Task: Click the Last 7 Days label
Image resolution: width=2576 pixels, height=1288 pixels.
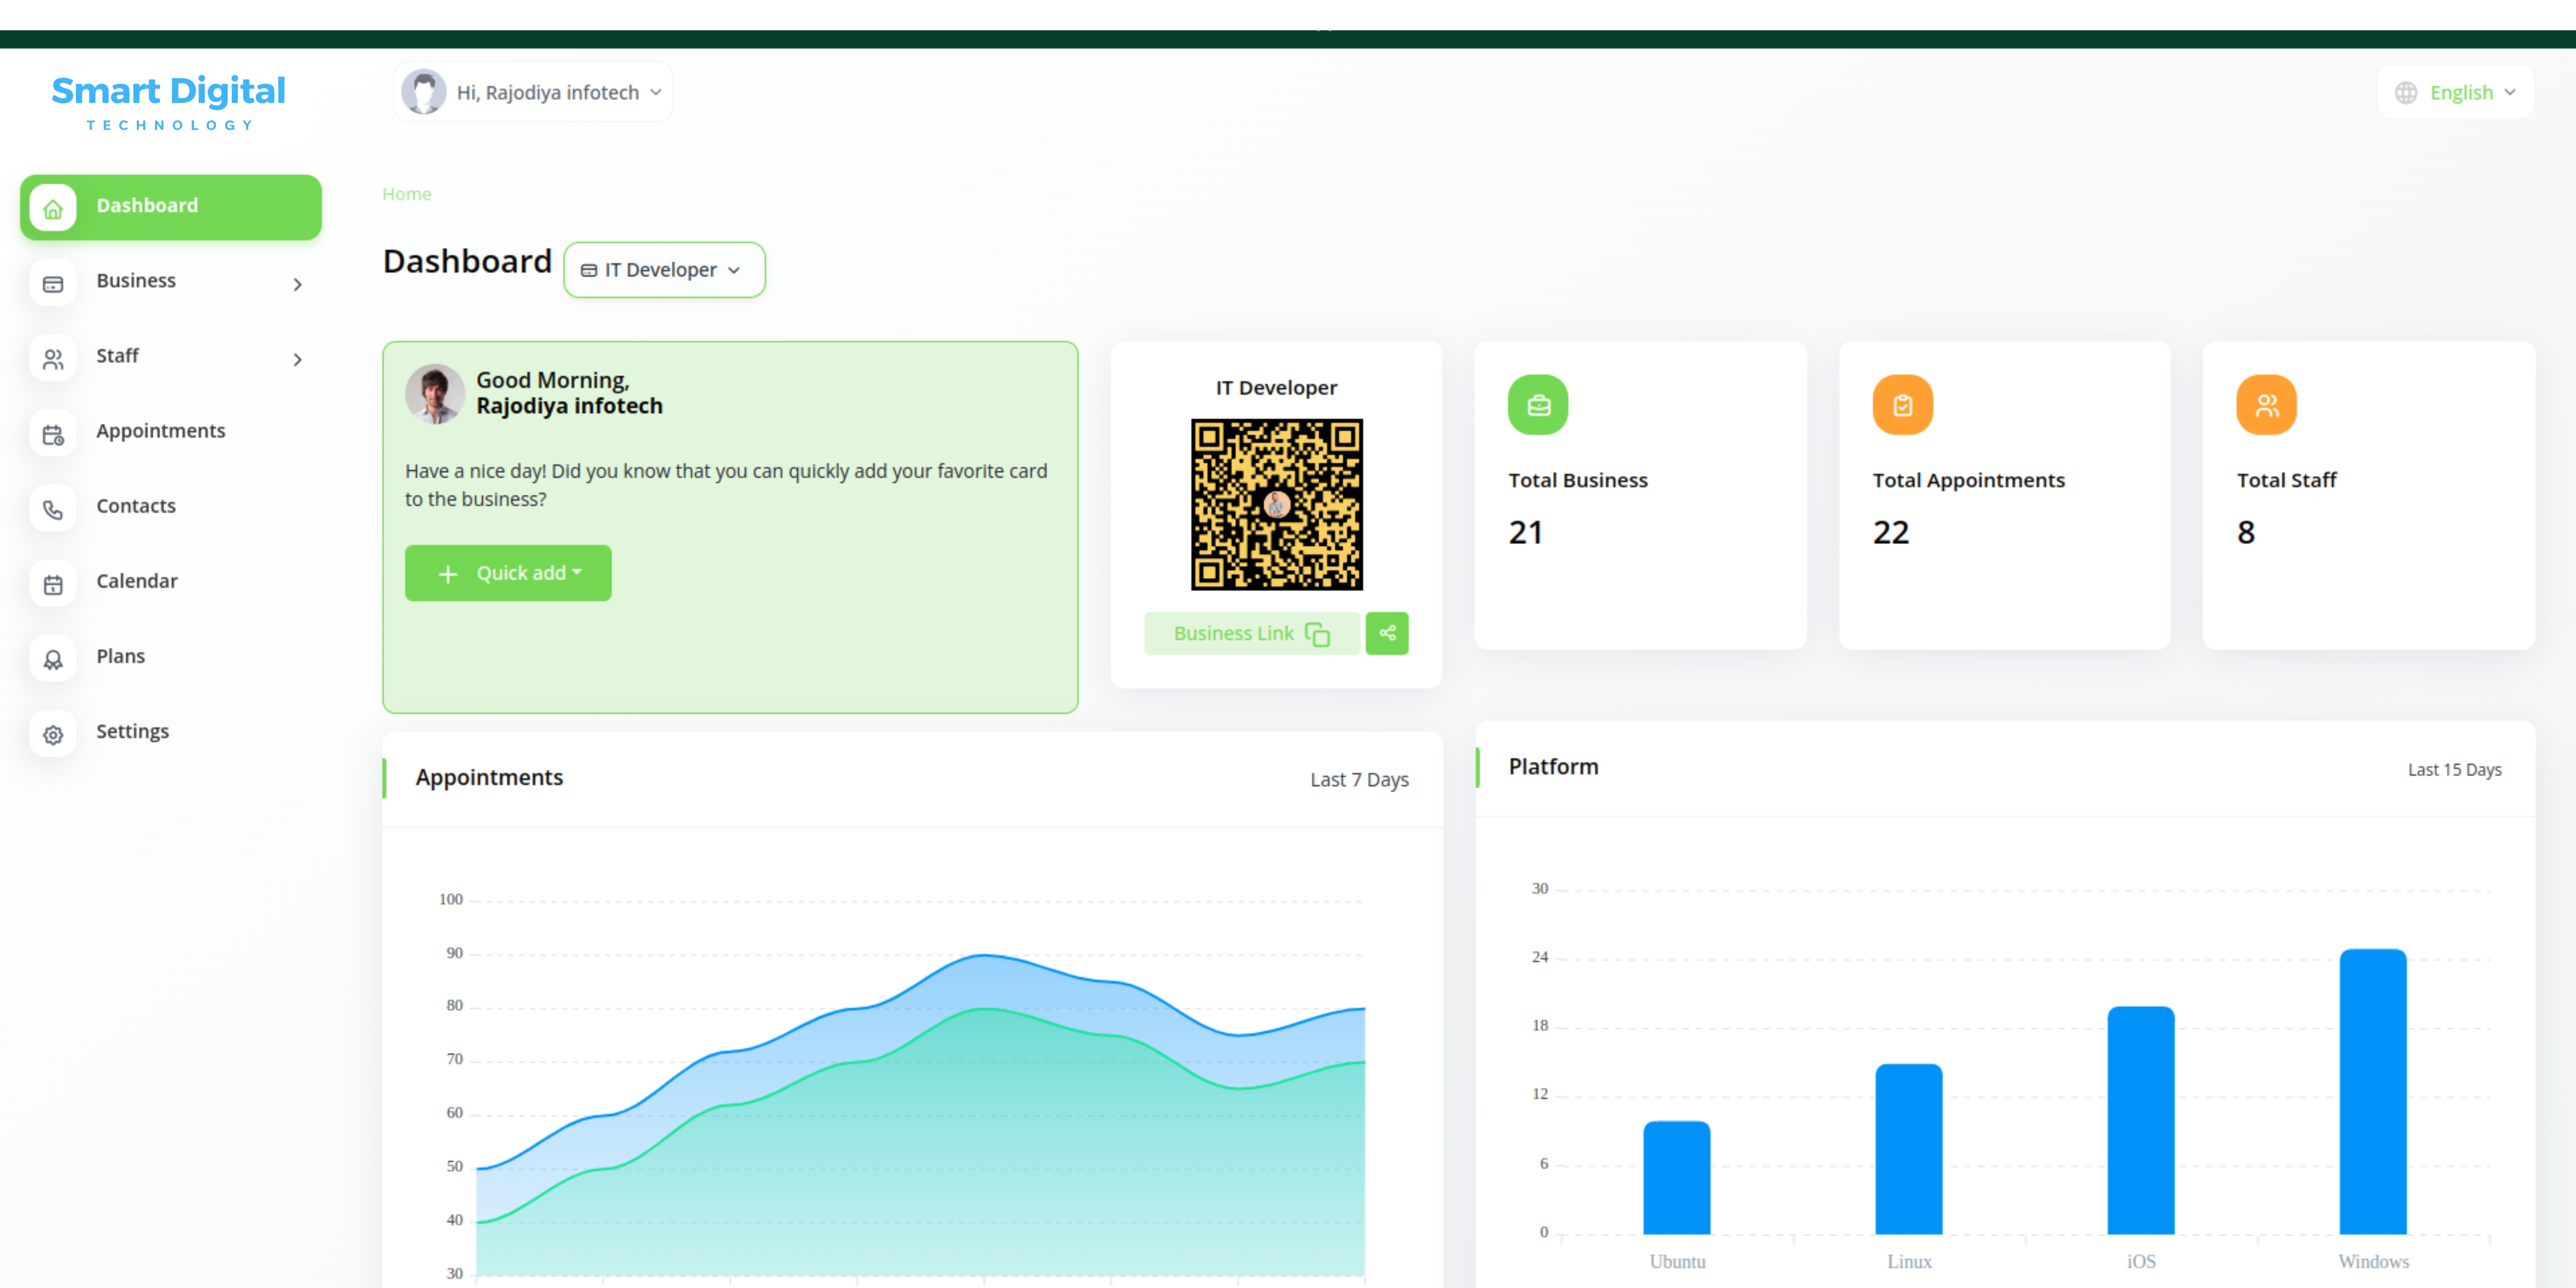Action: (x=1359, y=780)
